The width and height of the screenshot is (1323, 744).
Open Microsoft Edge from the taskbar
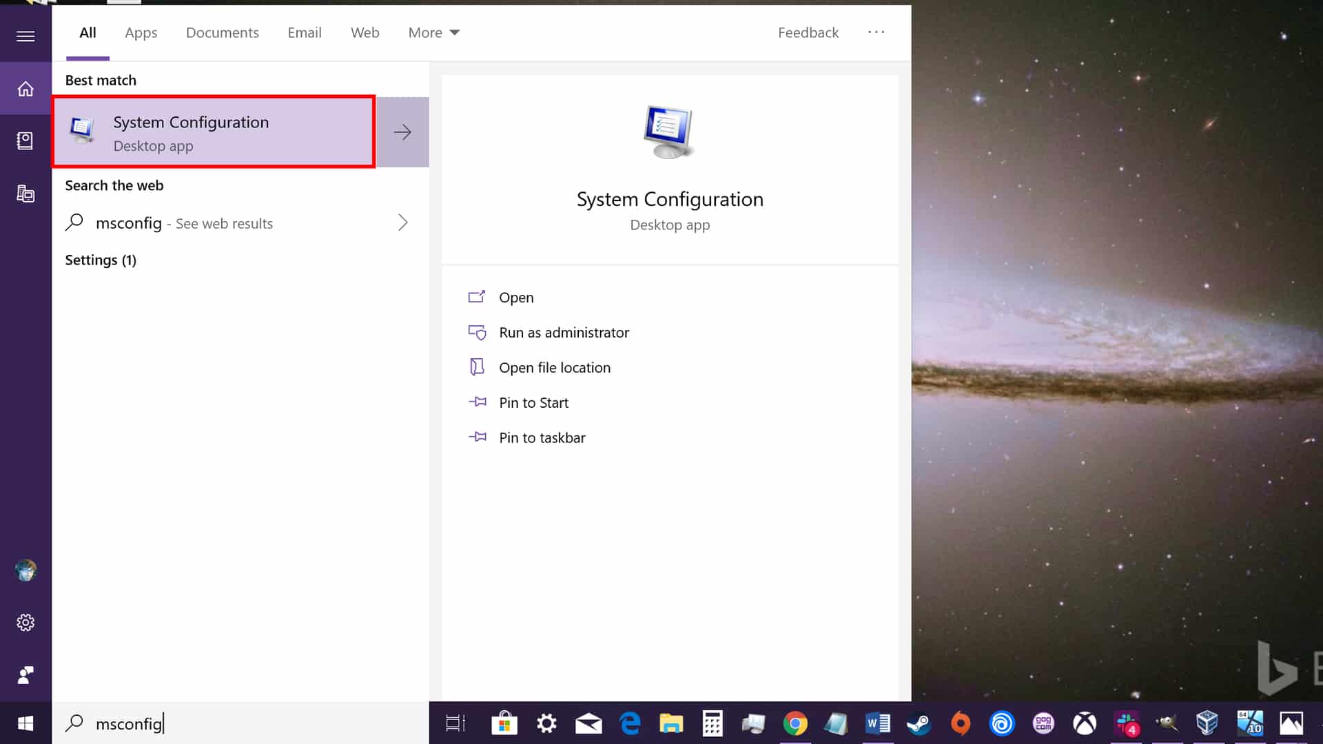pyautogui.click(x=630, y=723)
